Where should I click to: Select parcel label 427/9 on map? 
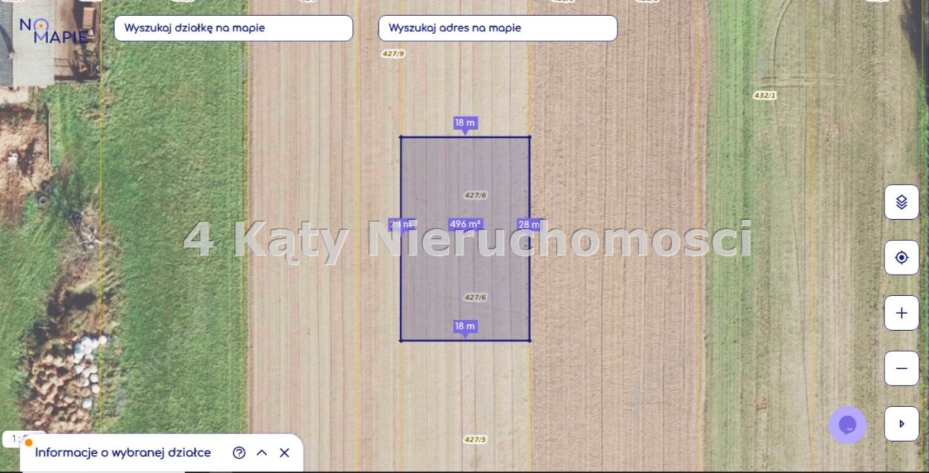click(393, 54)
